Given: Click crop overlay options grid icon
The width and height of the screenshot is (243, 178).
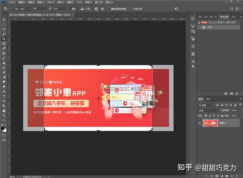Looking at the screenshot, I should pyautogui.click(x=96, y=9).
